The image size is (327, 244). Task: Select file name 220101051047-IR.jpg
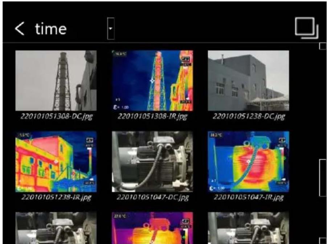249,197
